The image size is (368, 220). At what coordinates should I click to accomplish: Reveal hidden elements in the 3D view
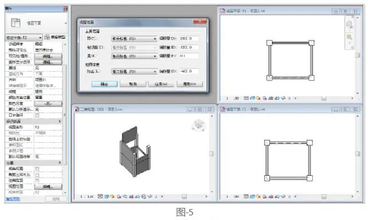(x=156, y=197)
